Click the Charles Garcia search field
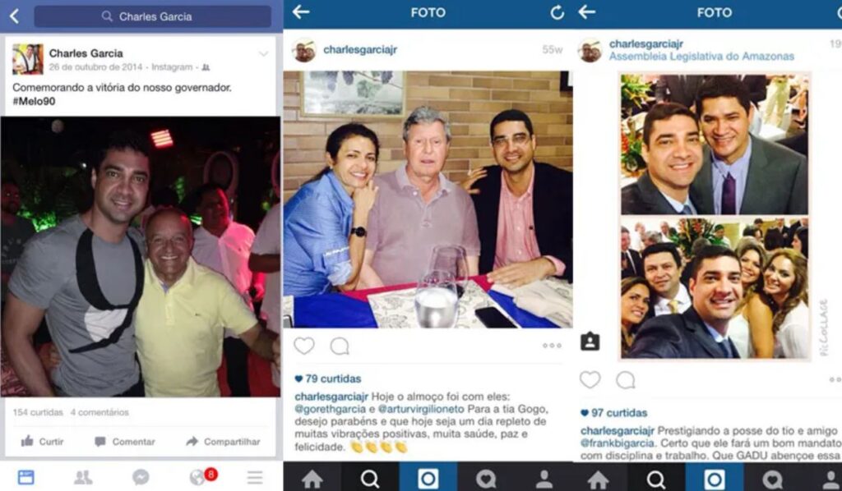The height and width of the screenshot is (491, 842). tap(152, 16)
